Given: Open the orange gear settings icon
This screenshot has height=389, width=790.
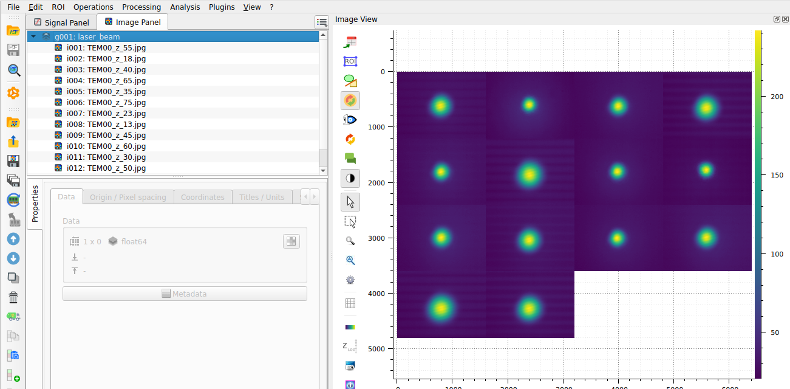Looking at the screenshot, I should (x=13, y=93).
